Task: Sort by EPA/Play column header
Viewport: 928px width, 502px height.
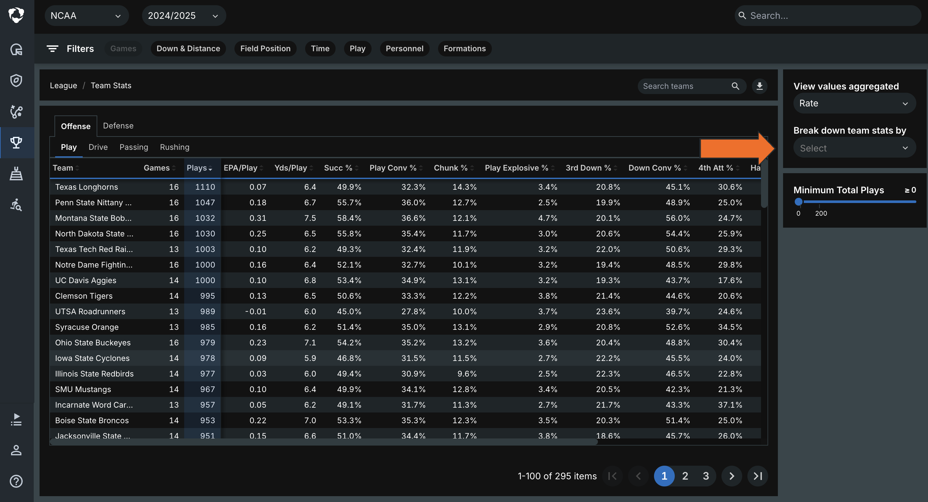Action: coord(243,168)
